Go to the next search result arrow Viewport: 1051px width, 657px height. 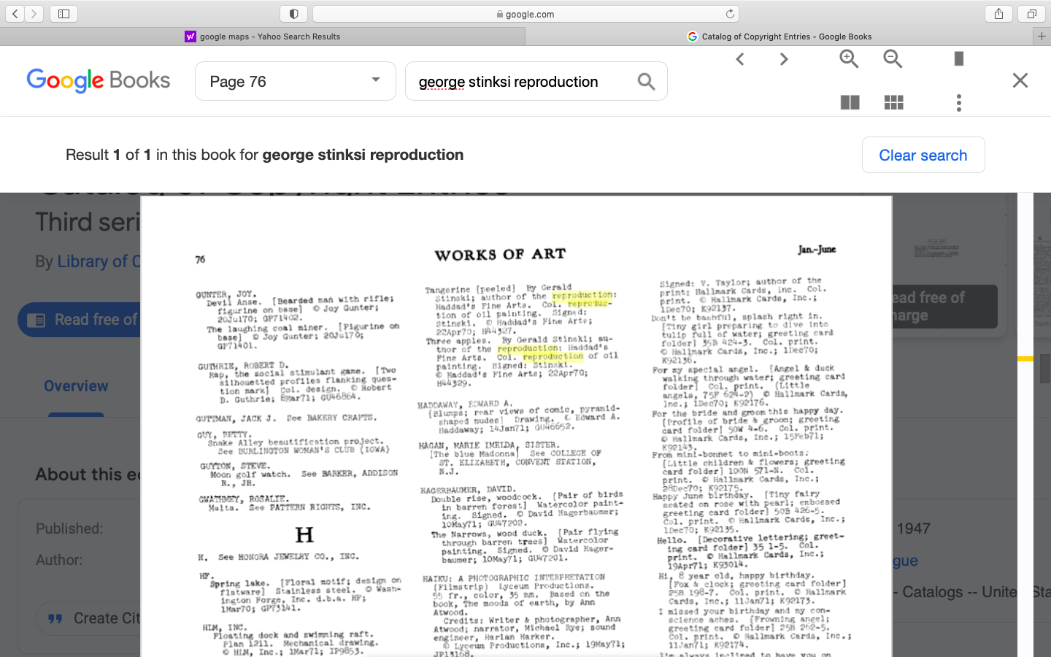click(783, 58)
